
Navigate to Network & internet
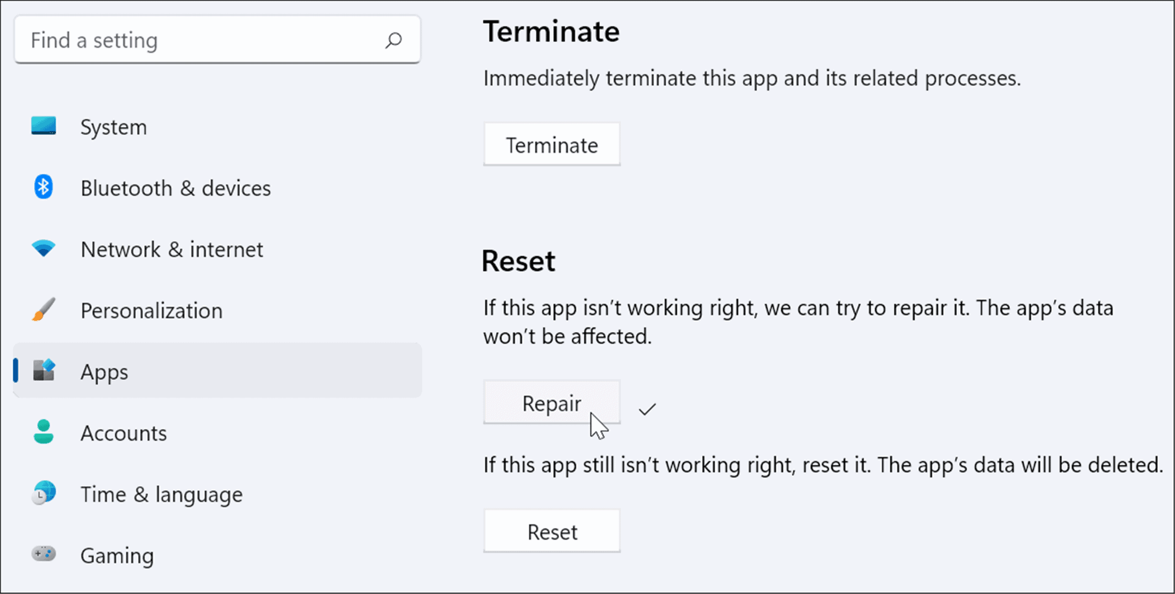[172, 249]
